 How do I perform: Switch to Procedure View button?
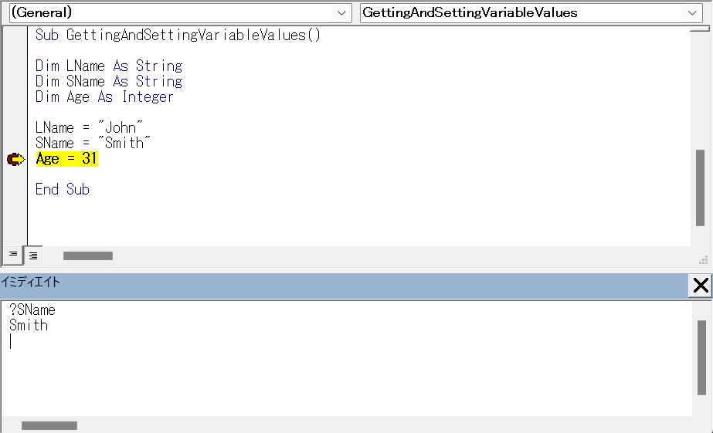click(x=13, y=255)
